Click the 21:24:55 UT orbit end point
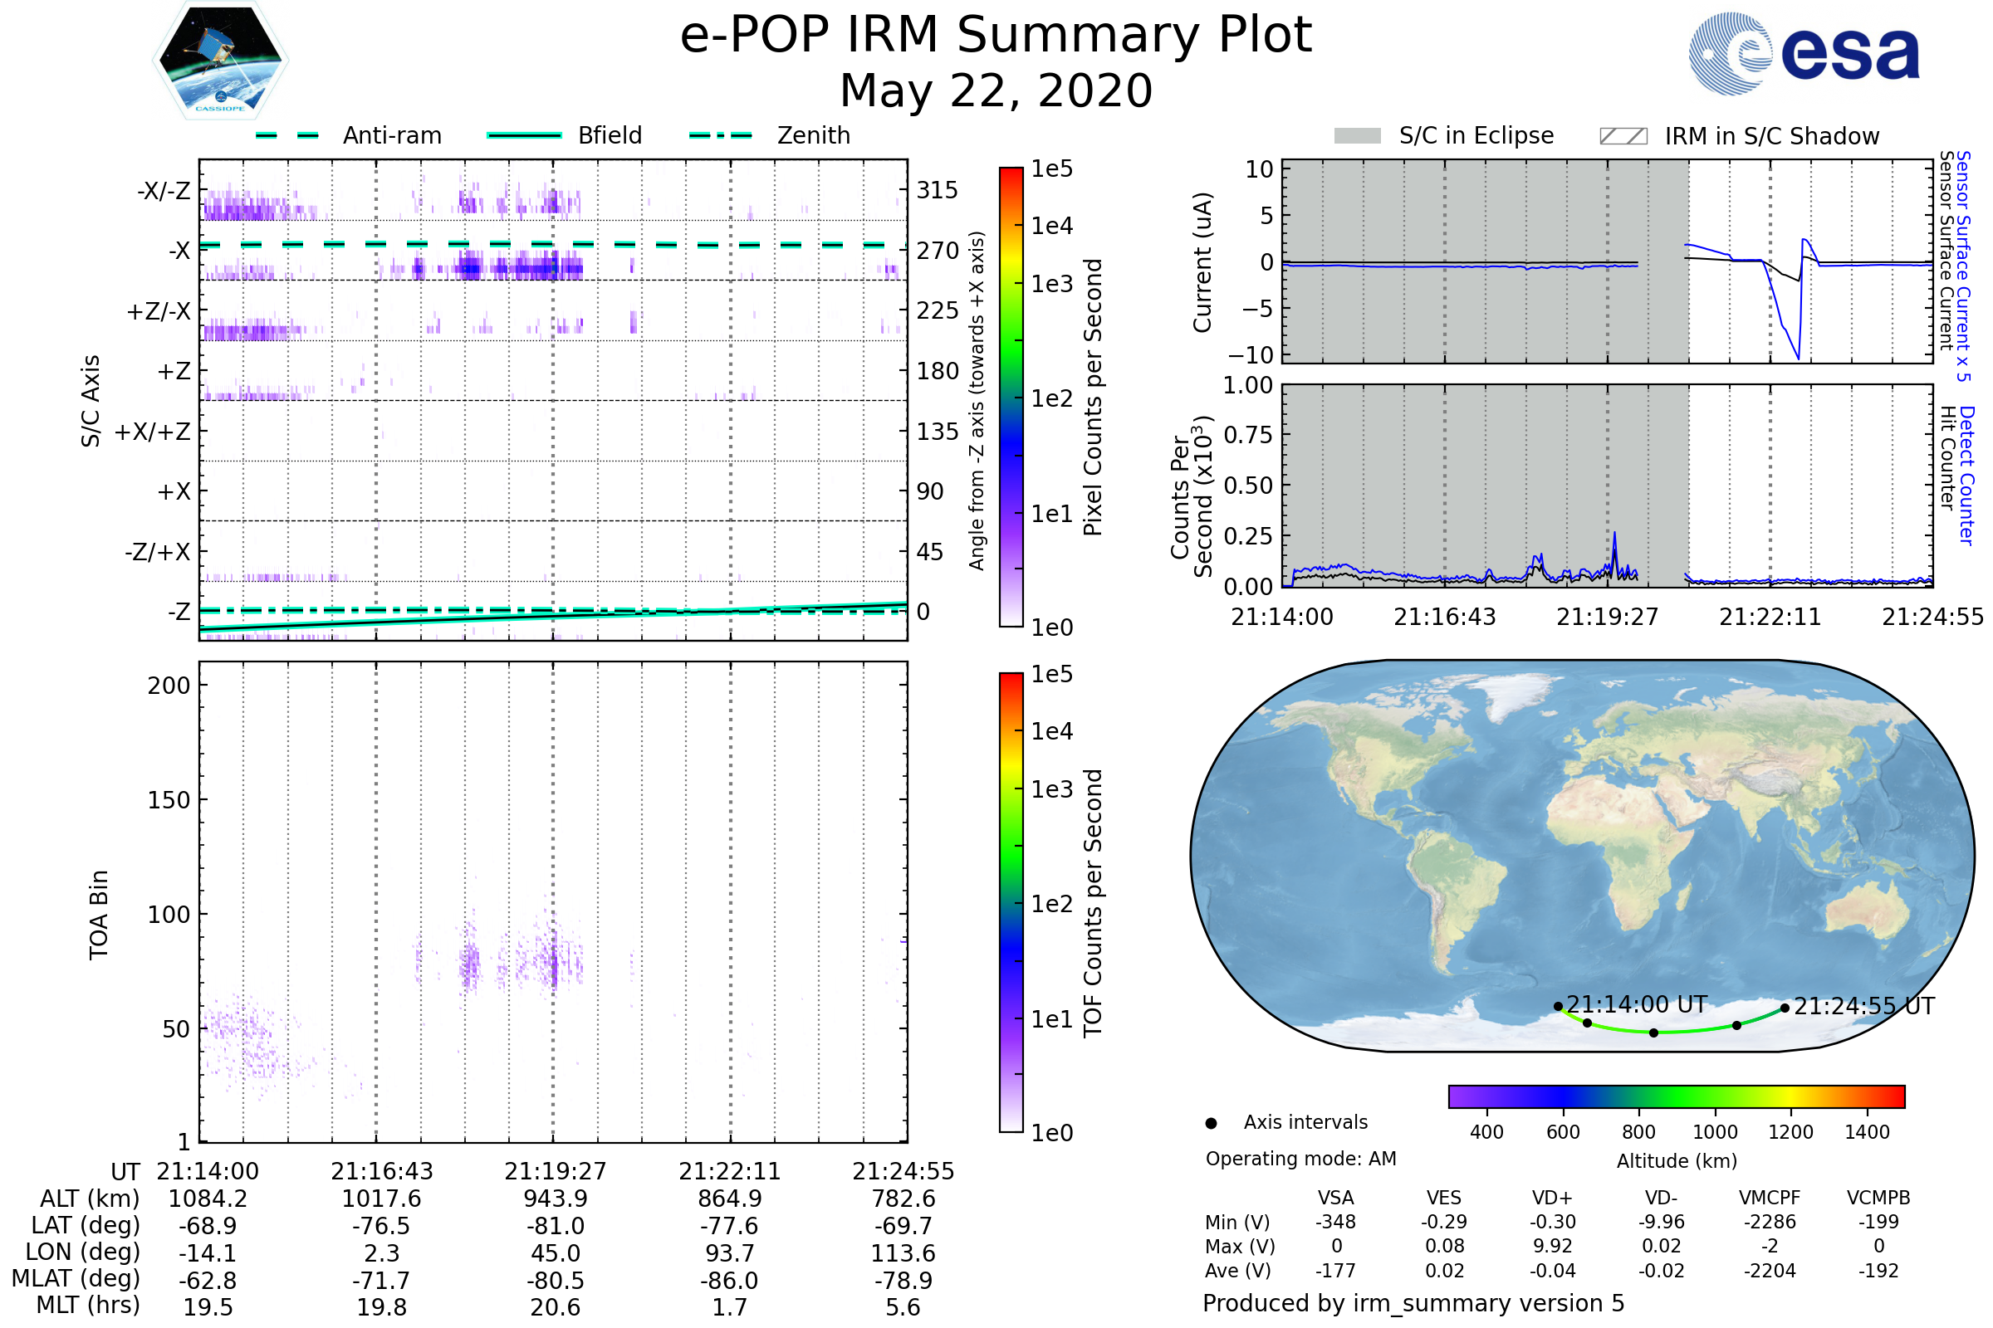 1785,1008
